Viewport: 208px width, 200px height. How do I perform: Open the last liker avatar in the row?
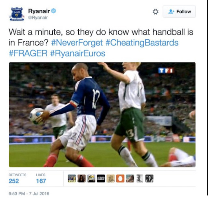(149, 178)
